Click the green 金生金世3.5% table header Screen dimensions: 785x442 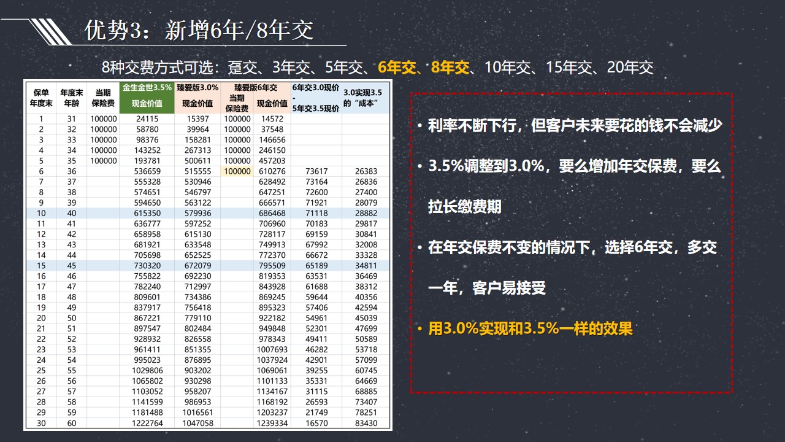point(147,88)
